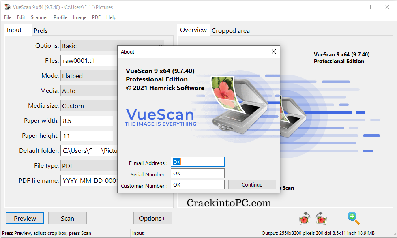397x238 pixels.
Task: Expand the Options dropdown showing Basic
Action: (x=112, y=46)
